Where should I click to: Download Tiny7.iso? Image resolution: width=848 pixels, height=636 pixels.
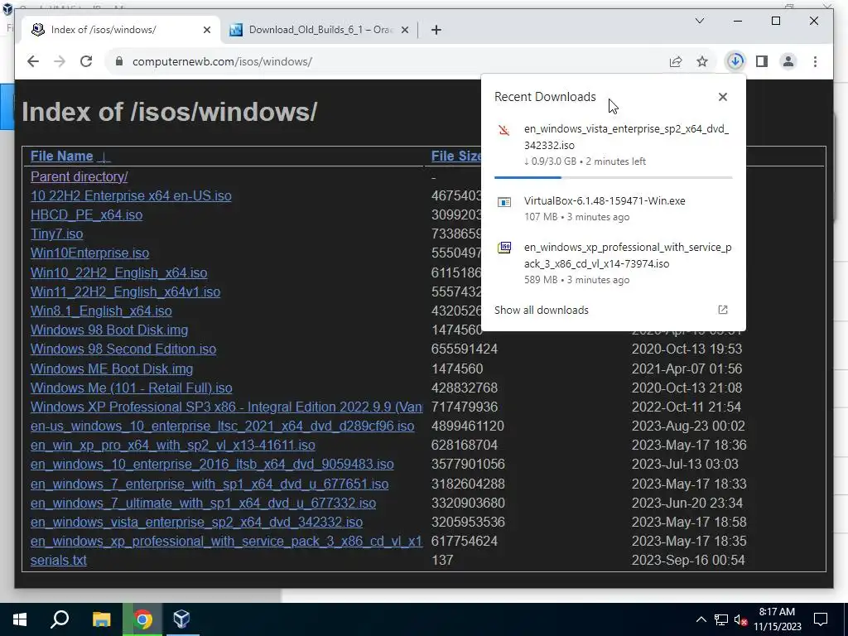pos(57,234)
